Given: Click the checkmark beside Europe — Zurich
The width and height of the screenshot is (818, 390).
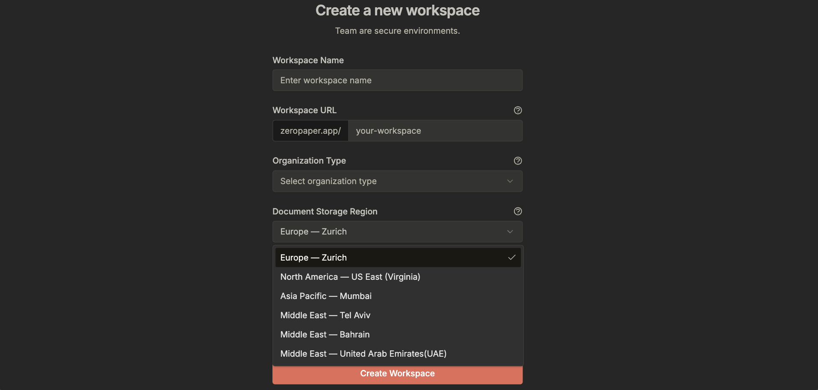Looking at the screenshot, I should [513, 257].
